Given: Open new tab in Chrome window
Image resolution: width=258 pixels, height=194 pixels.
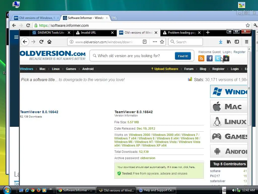Looking at the screenshot, I should click(114, 18).
